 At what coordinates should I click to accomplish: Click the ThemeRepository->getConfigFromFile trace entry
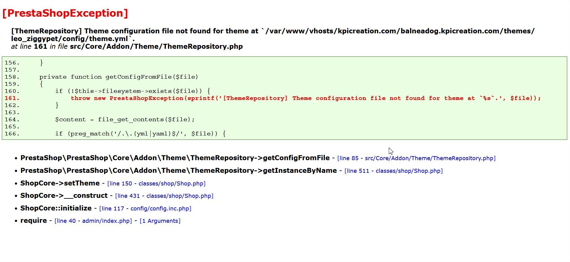(175, 158)
